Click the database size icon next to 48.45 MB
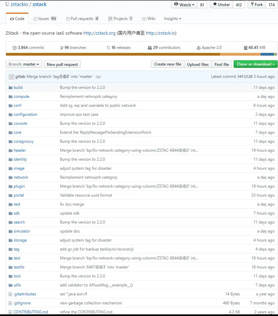This screenshot has width=278, height=316. pyautogui.click(x=245, y=48)
